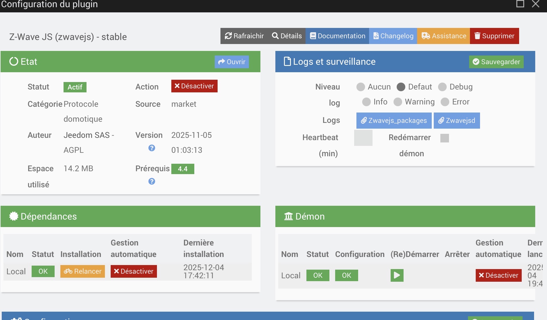The height and width of the screenshot is (320, 547).
Task: Open the Zwavejsd log file
Action: coord(456,121)
